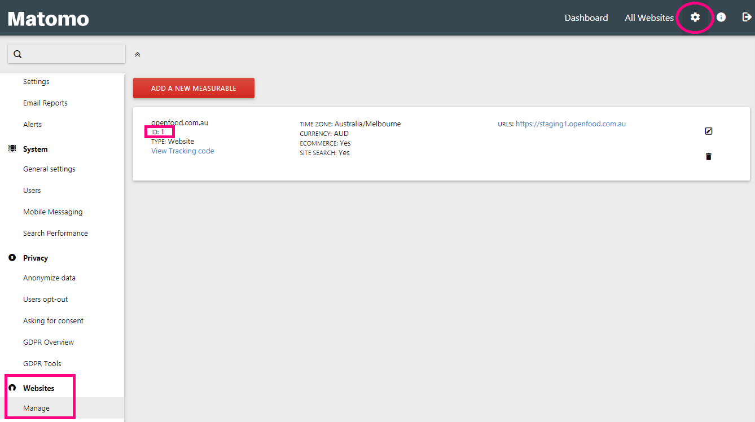
Task: Open All Websites in top menu
Action: 649,17
